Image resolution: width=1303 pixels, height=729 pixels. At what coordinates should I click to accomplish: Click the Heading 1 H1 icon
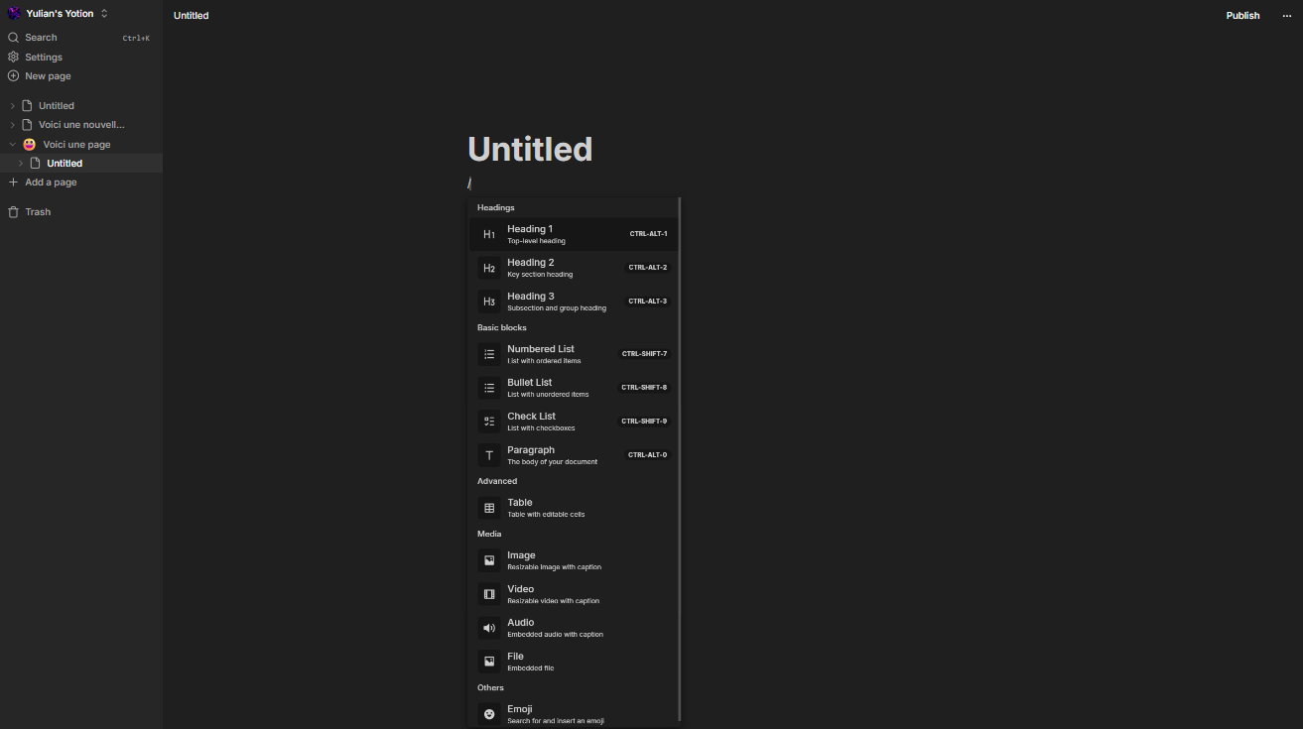coord(489,235)
